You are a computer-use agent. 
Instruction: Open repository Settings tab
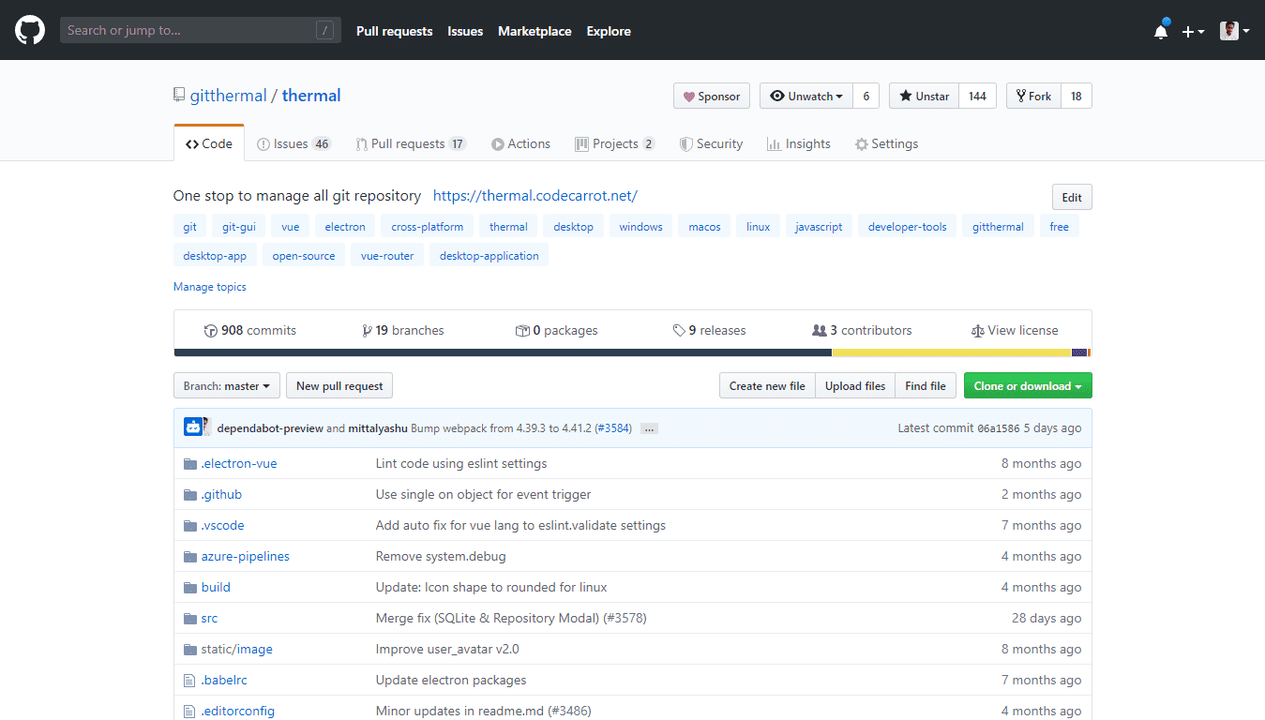(886, 143)
